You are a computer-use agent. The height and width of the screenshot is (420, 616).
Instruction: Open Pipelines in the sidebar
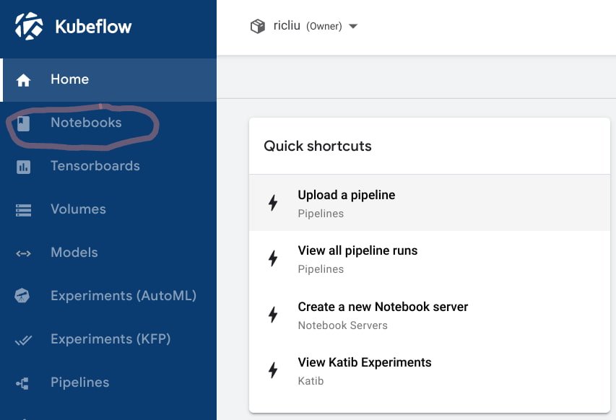(x=108, y=382)
